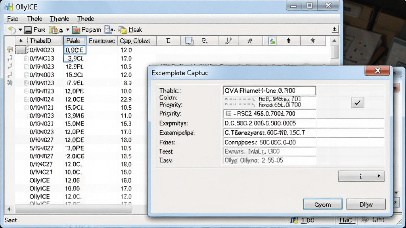This screenshot has height=228, width=406.
Task: Click the Teest field
Action: pyautogui.click(x=269, y=151)
